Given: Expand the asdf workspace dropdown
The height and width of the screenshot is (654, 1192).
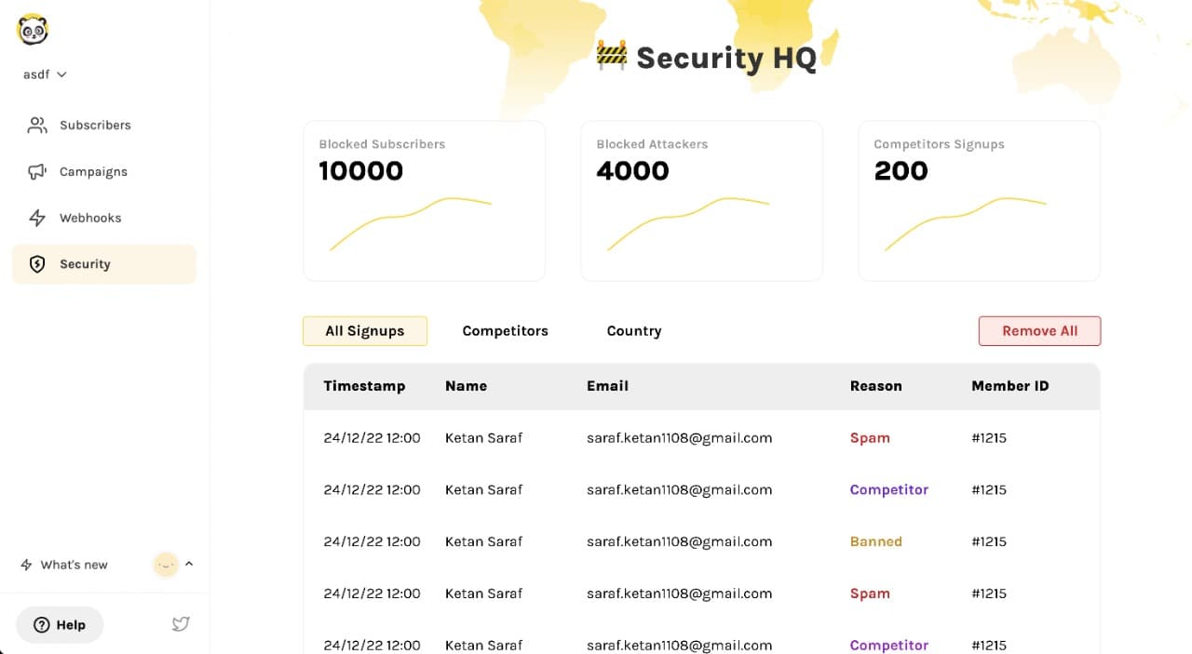Looking at the screenshot, I should pos(45,74).
